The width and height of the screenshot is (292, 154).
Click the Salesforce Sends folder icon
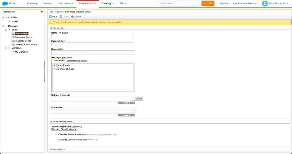pos(13,37)
